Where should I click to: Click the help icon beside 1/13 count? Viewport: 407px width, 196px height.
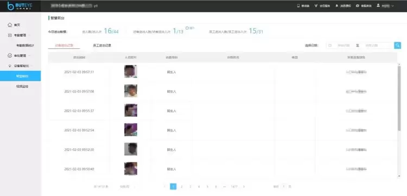tap(187, 28)
